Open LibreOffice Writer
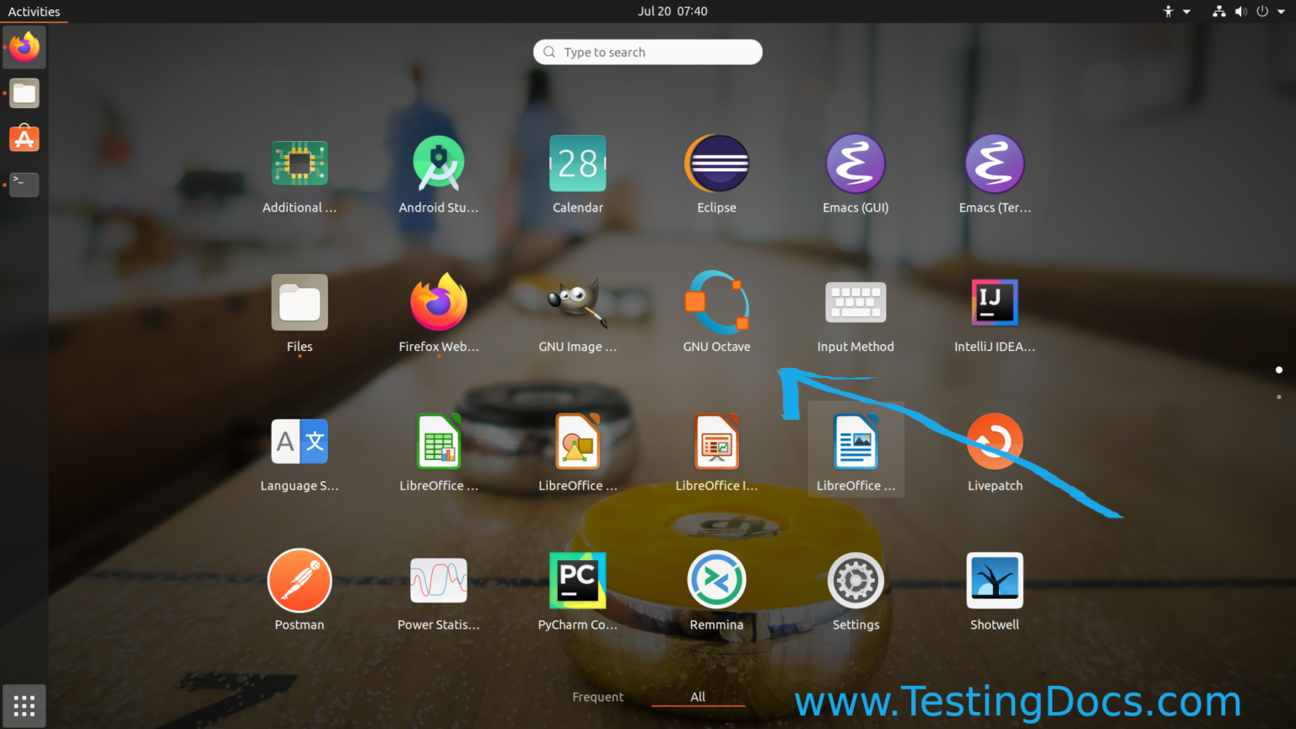 point(856,441)
